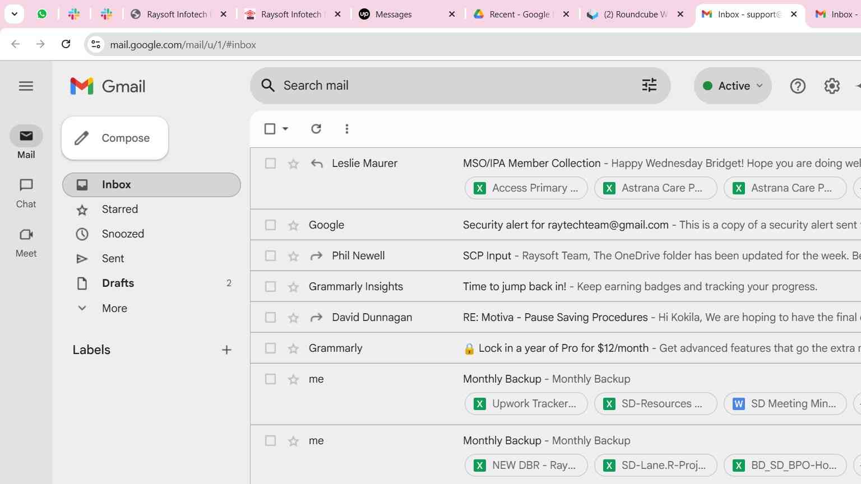The width and height of the screenshot is (861, 484).
Task: Expand the Active status dropdown
Action: (733, 86)
